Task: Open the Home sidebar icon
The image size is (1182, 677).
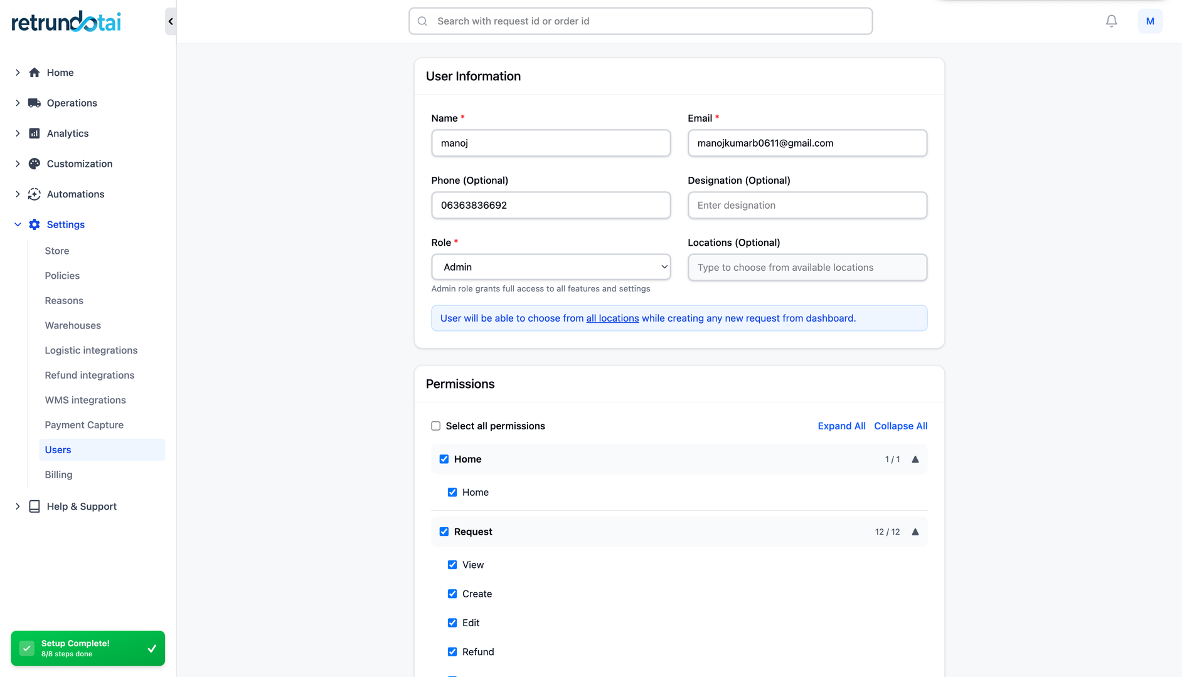Action: coord(35,72)
